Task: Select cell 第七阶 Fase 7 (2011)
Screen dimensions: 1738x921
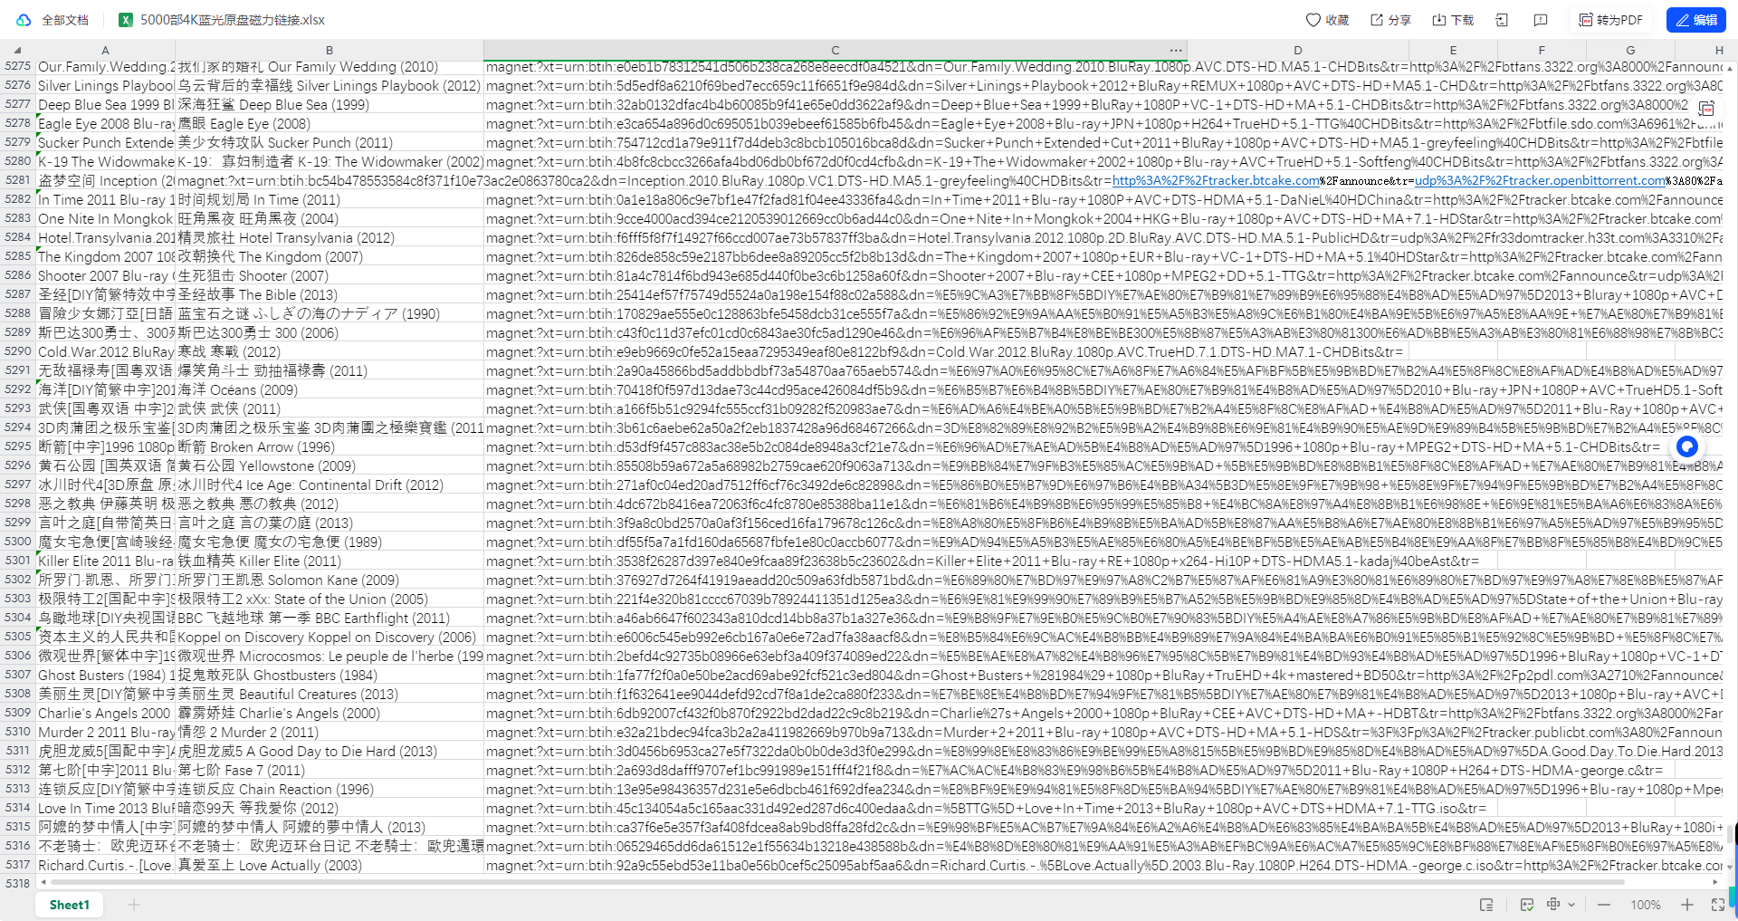Action: (x=329, y=770)
